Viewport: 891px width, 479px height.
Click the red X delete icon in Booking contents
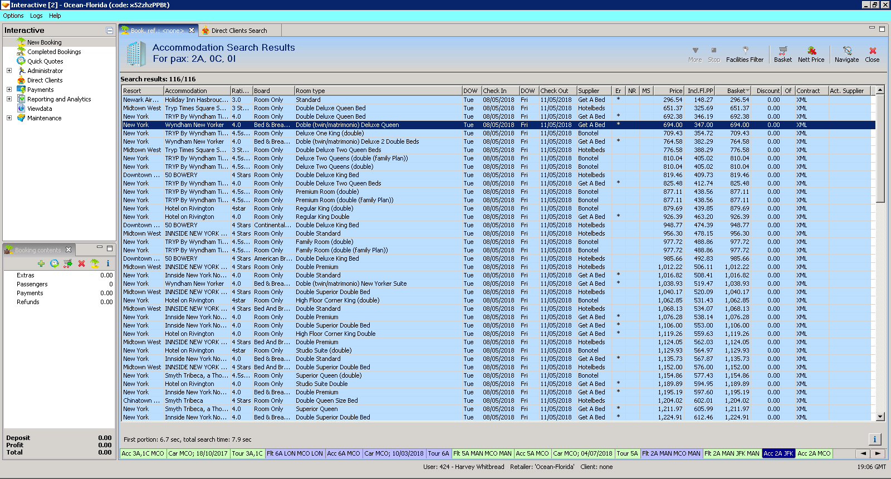pos(81,263)
